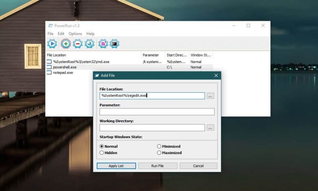Click the Start Direc... column header
Image resolution: width=318 pixels, height=191 pixels.
coord(177,55)
